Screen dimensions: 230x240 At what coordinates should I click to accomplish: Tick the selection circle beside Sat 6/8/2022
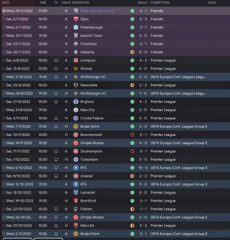click(x=4, y=61)
